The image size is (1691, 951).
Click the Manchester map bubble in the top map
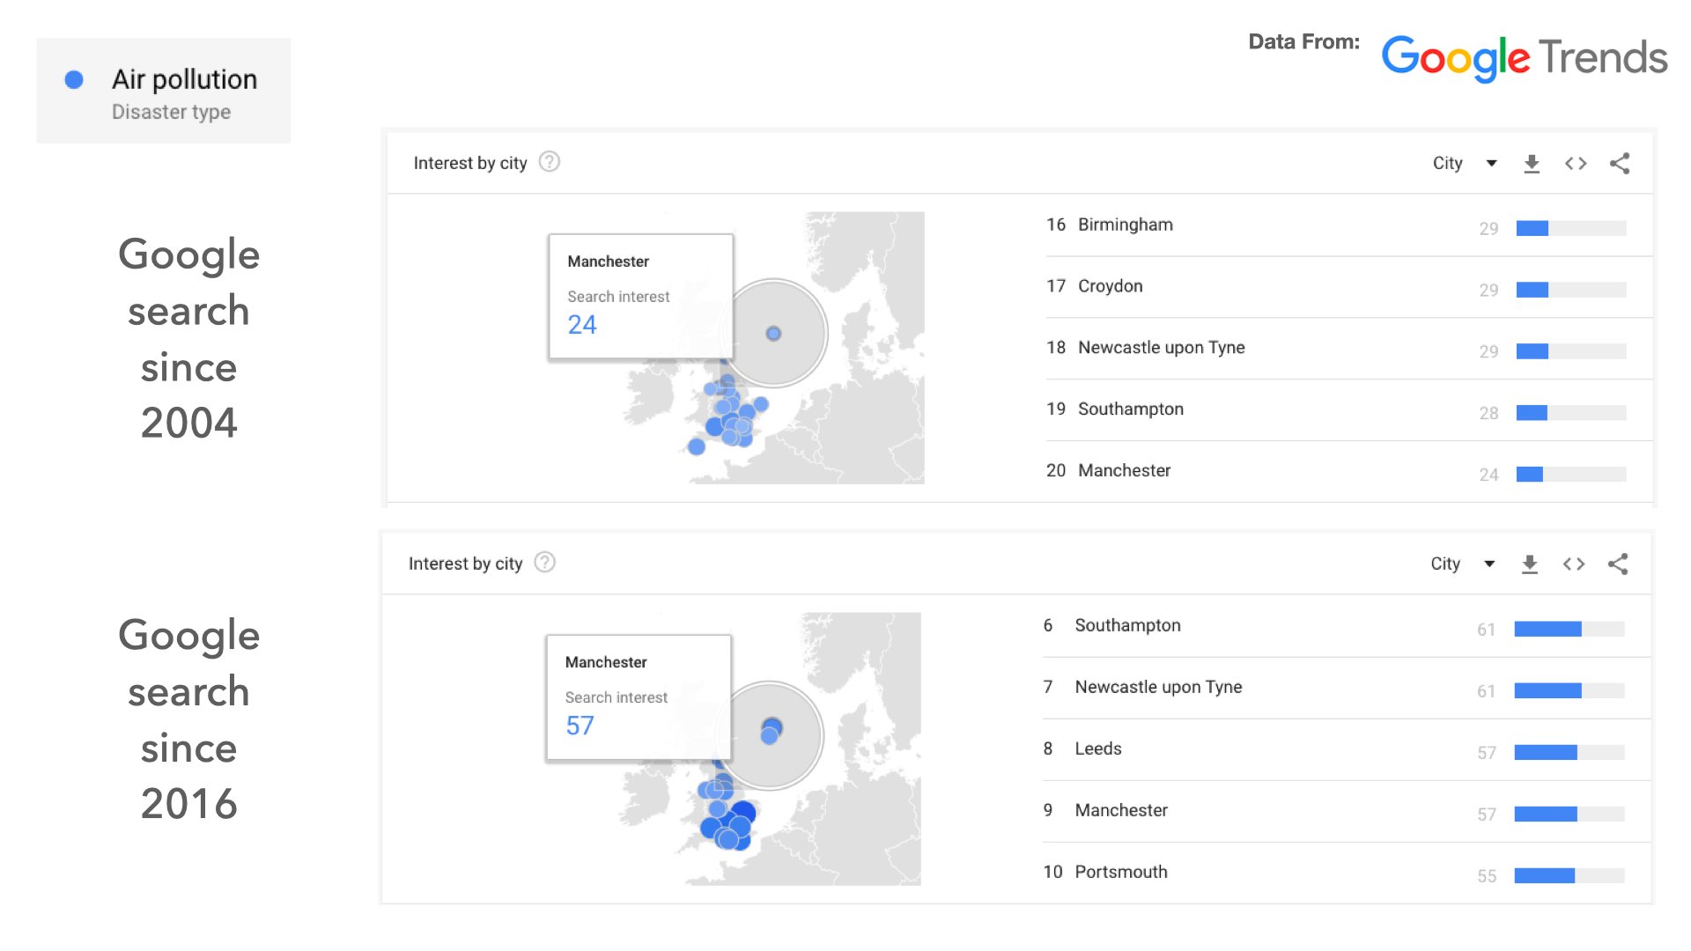coord(773,334)
